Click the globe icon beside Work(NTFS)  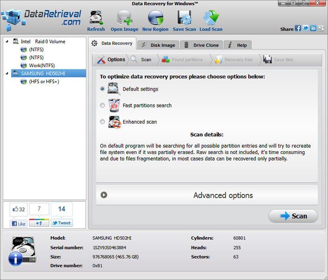[24, 65]
